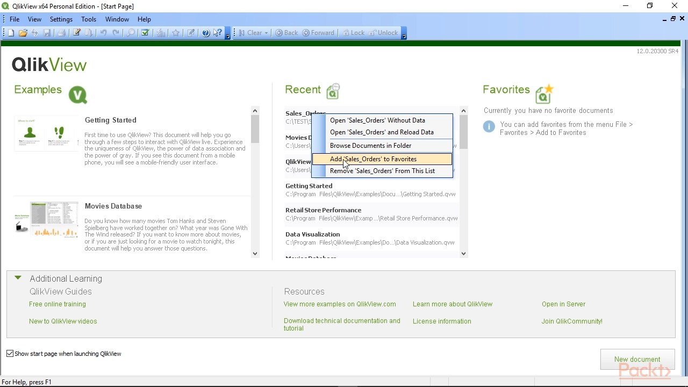The width and height of the screenshot is (688, 387).
Task: Open the Clear button dropdown arrow
Action: tap(266, 33)
